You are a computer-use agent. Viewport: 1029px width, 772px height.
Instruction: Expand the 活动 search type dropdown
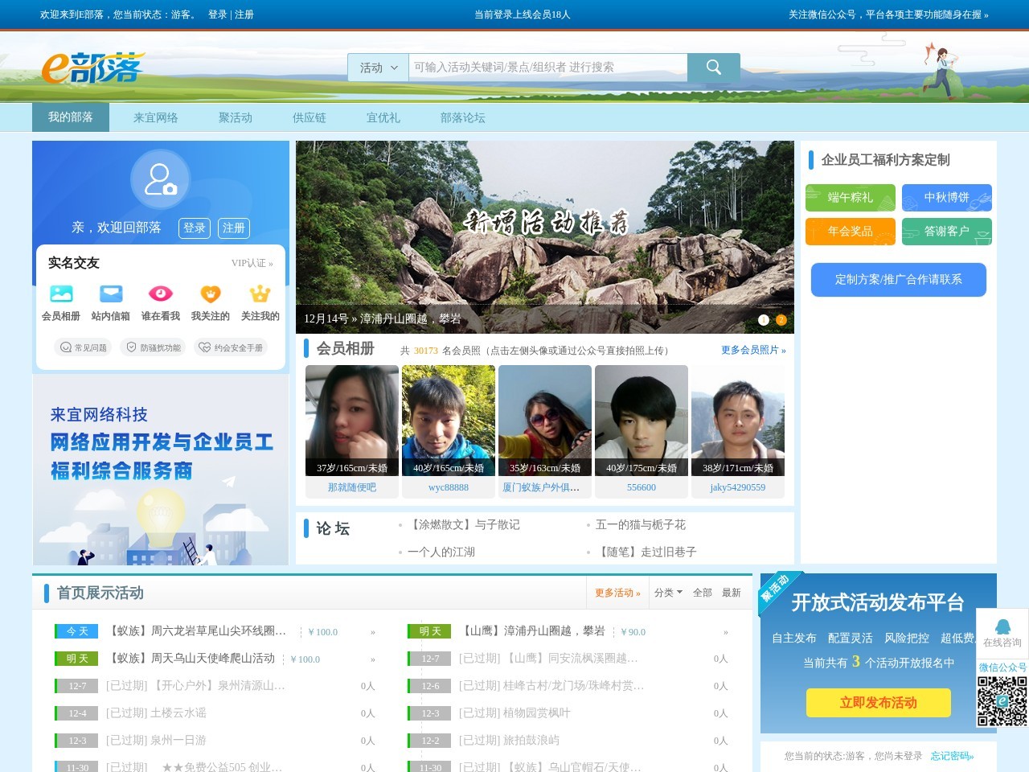tap(378, 68)
